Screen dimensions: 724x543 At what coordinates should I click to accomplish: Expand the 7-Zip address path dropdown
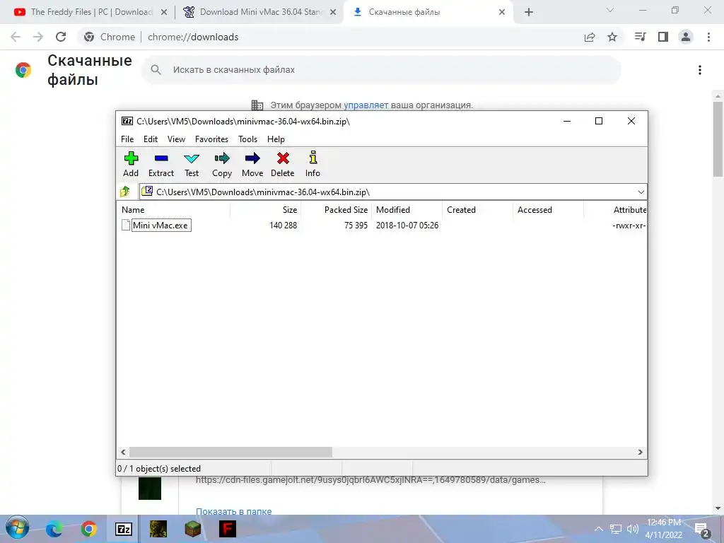pyautogui.click(x=641, y=192)
